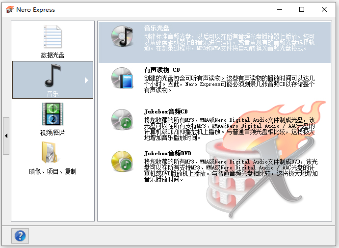The height and width of the screenshot is (248, 339).
Task: Expand the arrow beside 音乐 category
Action: [x=86, y=80]
